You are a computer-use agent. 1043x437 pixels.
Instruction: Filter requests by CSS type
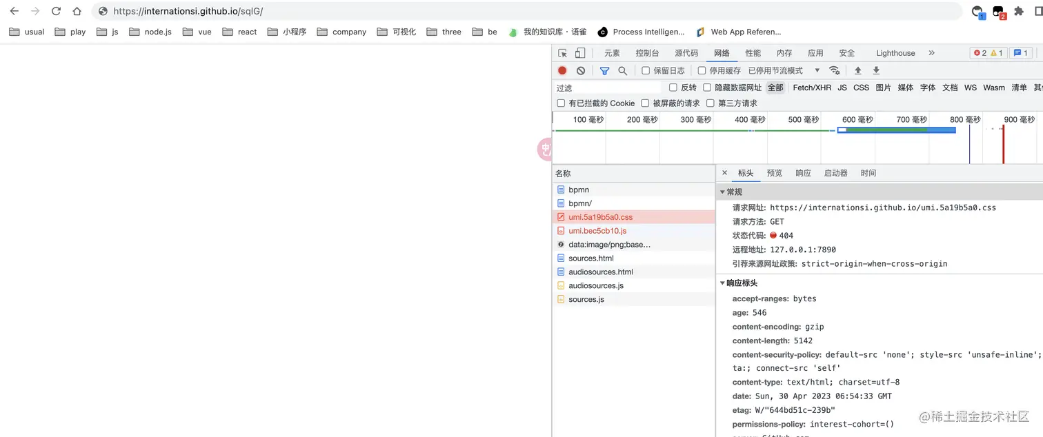tap(861, 88)
